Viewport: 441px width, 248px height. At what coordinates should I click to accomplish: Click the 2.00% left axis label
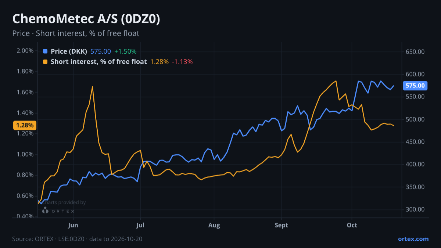pyautogui.click(x=25, y=51)
